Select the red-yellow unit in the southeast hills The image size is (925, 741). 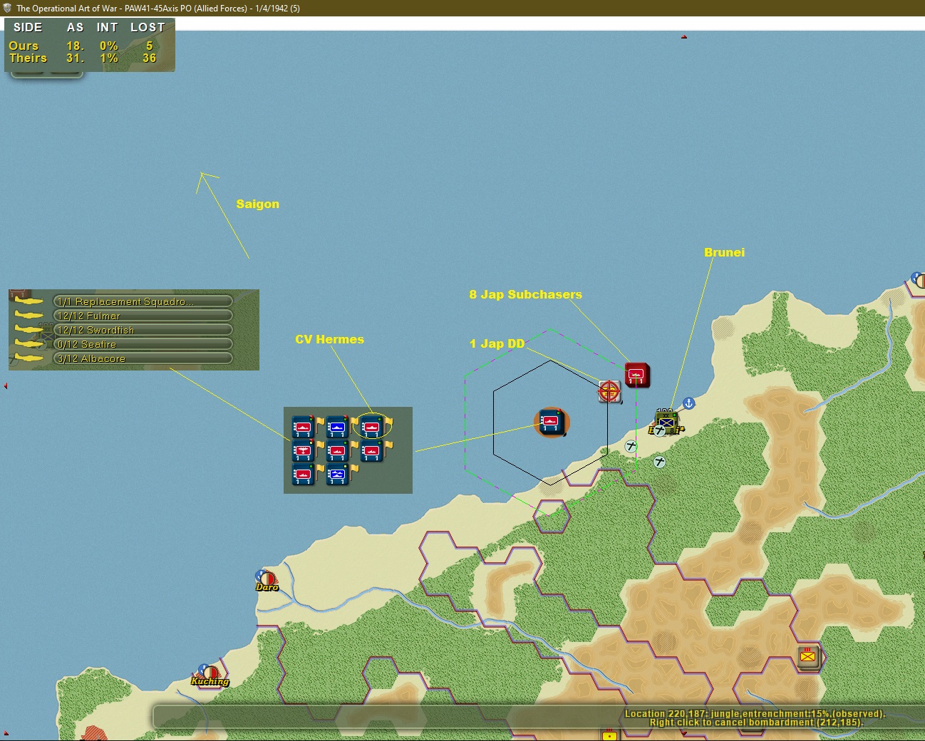click(808, 656)
